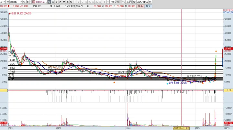The image size is (233, 130).
Task: Select the 월 monthly chart period
Action: tap(56, 2)
